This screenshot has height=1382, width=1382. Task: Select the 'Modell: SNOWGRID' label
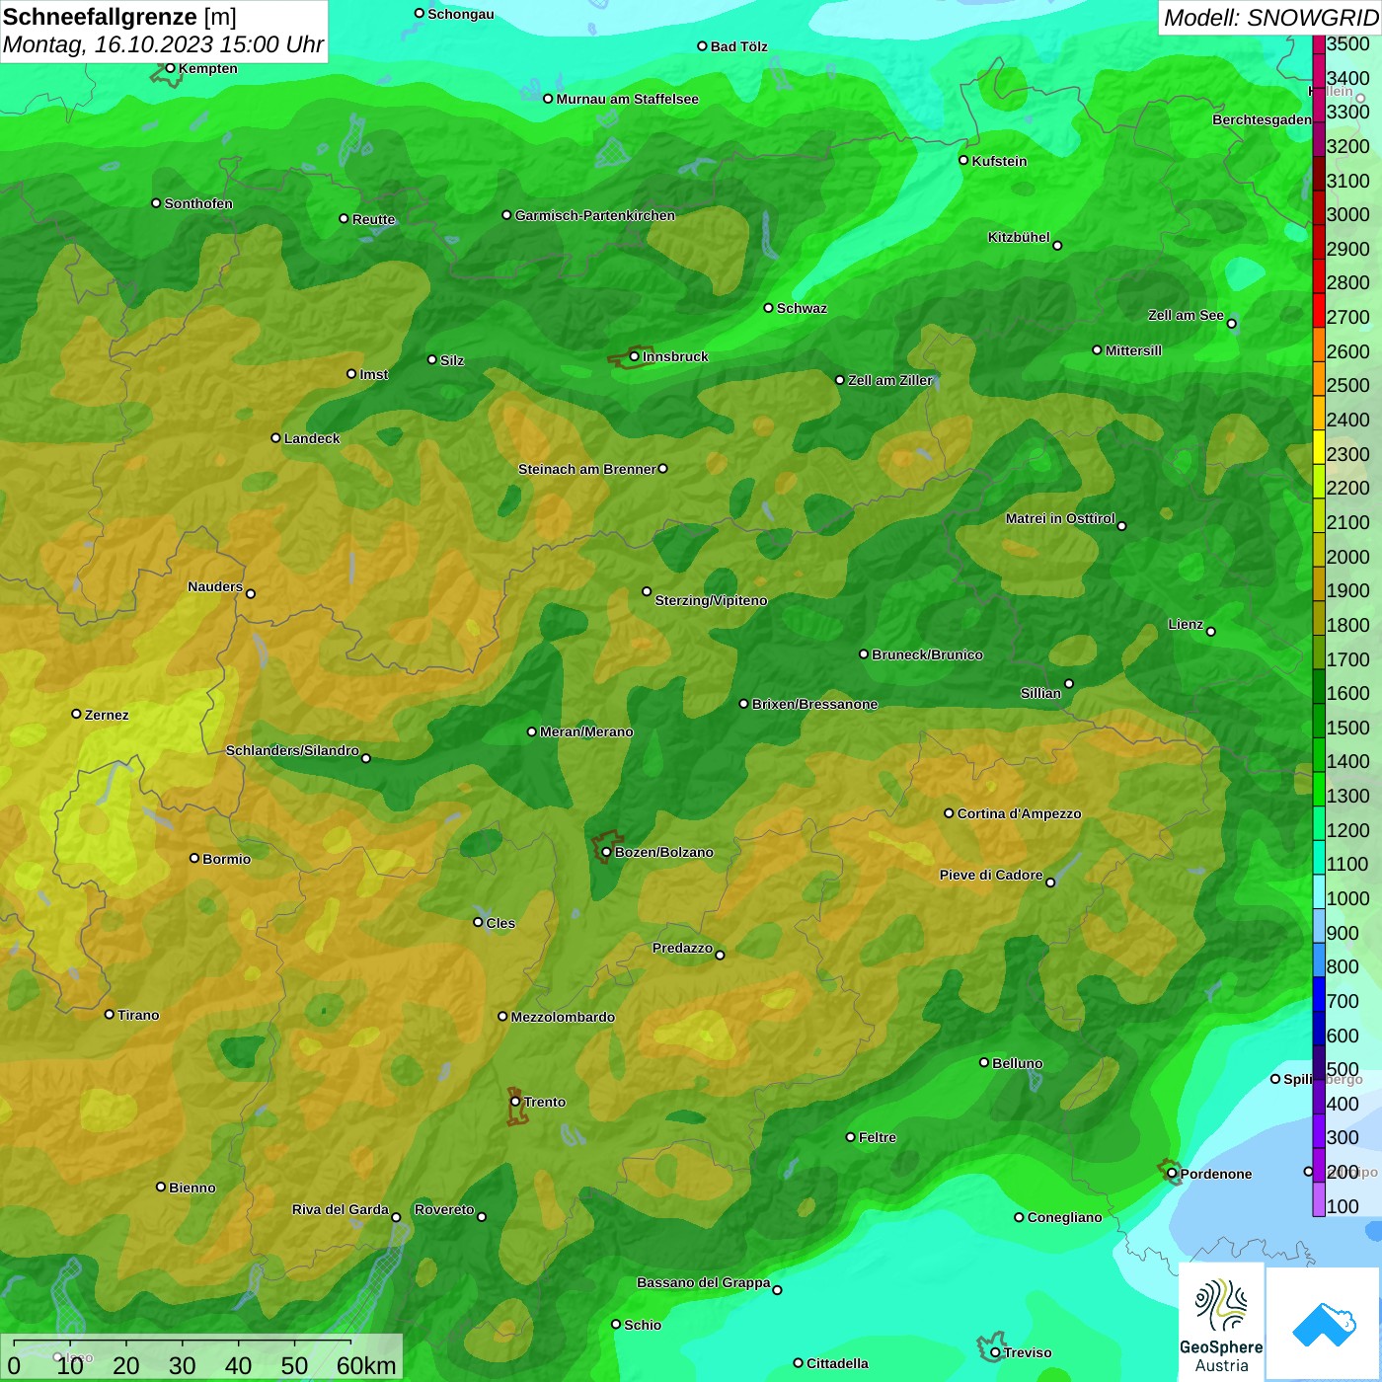tap(1270, 18)
